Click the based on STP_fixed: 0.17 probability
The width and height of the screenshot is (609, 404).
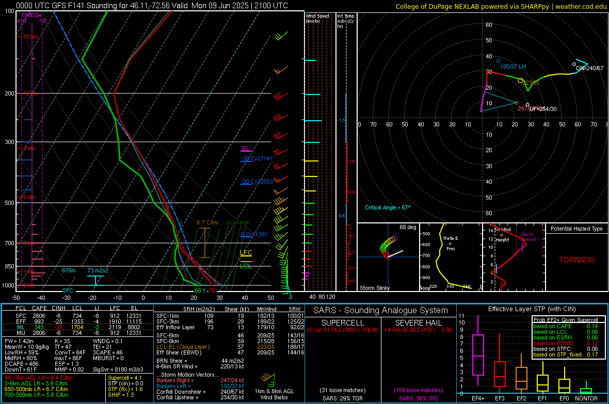click(565, 354)
